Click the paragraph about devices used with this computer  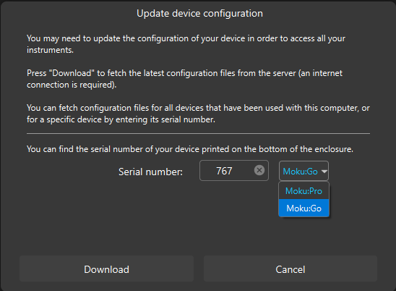[198, 114]
